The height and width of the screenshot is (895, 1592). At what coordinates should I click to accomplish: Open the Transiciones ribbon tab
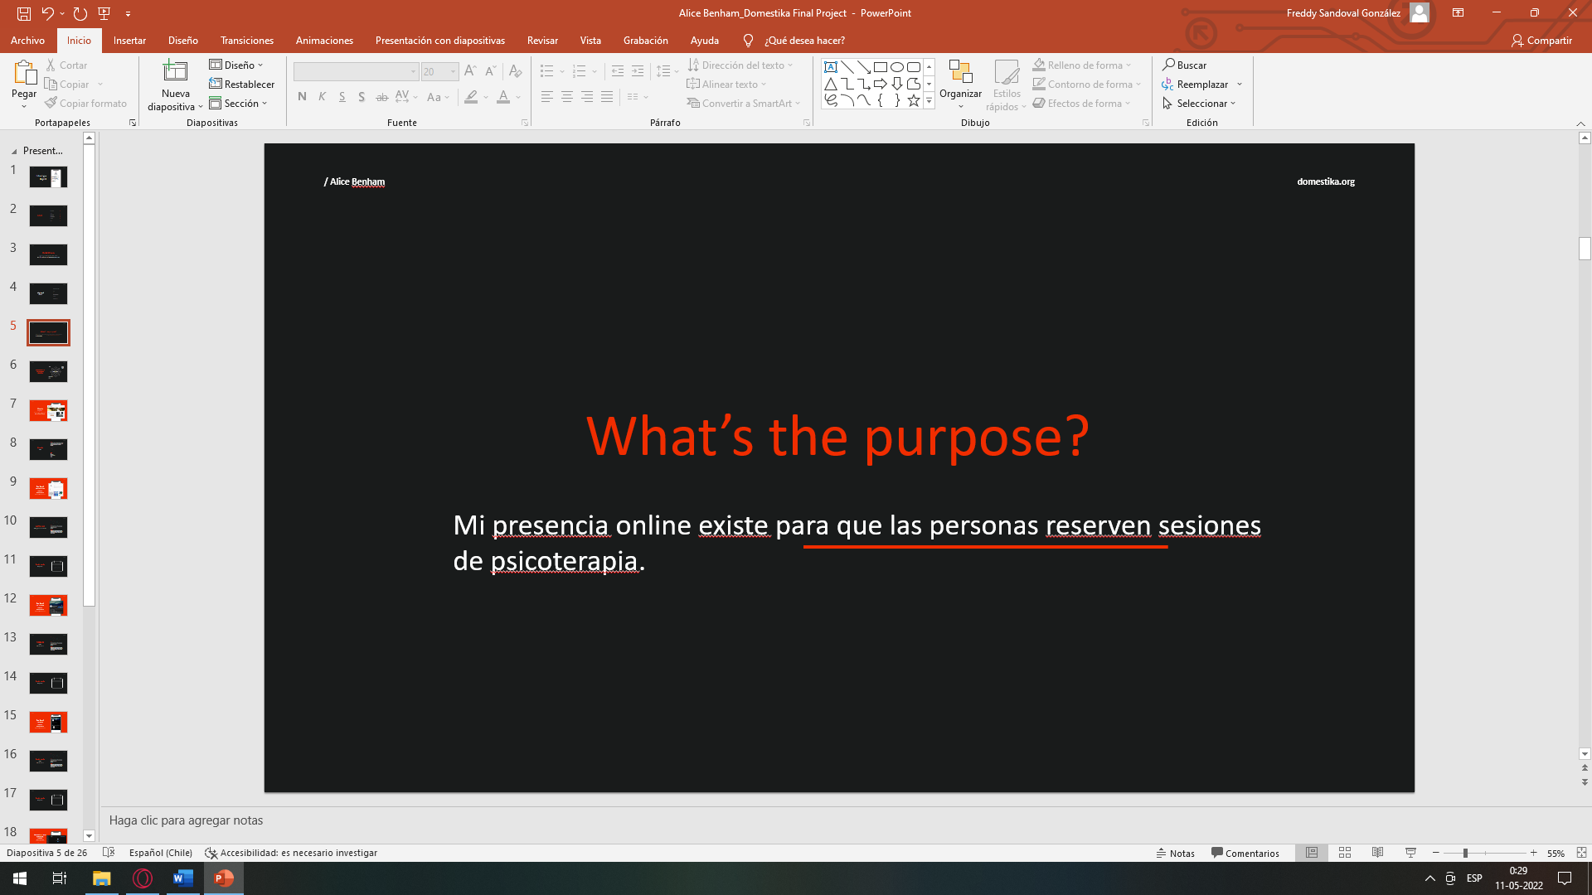click(x=246, y=41)
